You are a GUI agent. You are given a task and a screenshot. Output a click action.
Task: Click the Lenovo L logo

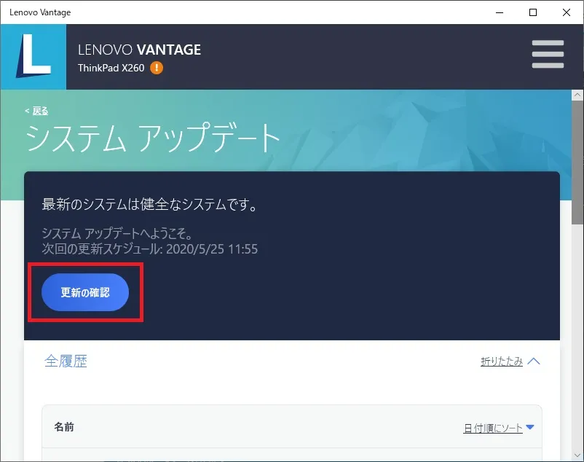pyautogui.click(x=33, y=57)
